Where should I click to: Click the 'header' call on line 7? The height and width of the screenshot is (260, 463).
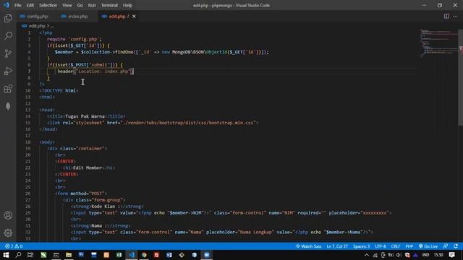65,71
